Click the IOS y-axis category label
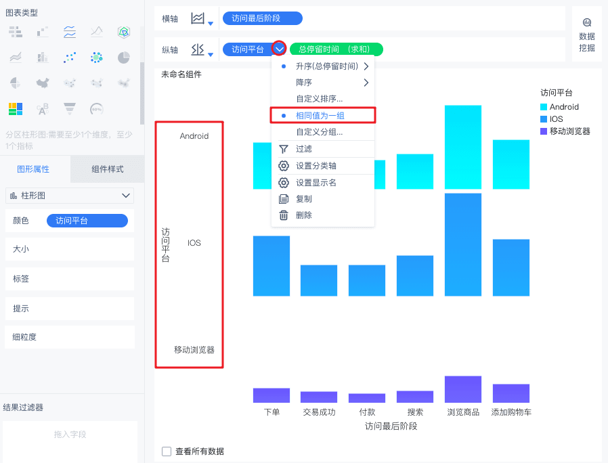608x463 pixels. (x=194, y=243)
